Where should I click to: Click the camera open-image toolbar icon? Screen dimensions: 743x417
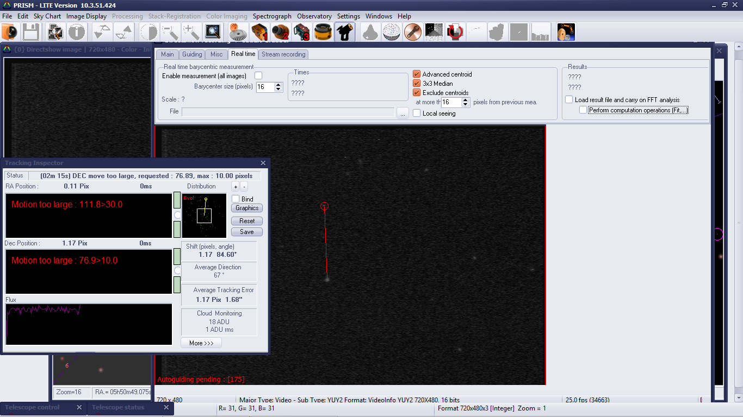[x=10, y=32]
